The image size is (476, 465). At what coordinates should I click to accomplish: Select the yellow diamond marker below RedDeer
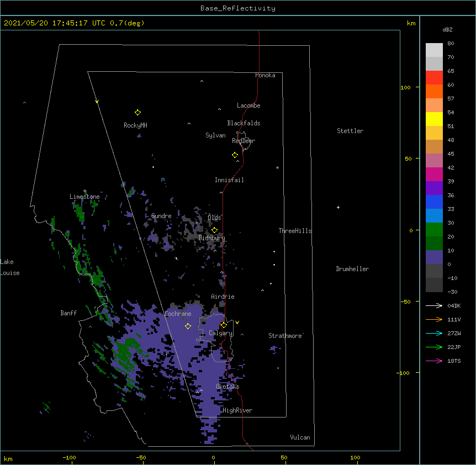point(235,155)
